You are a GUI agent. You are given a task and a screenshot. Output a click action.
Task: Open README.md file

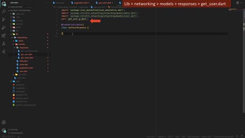coord(21,102)
